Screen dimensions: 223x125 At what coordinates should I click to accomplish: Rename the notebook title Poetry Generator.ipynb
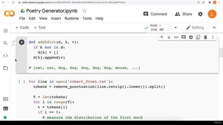[x=52, y=11]
